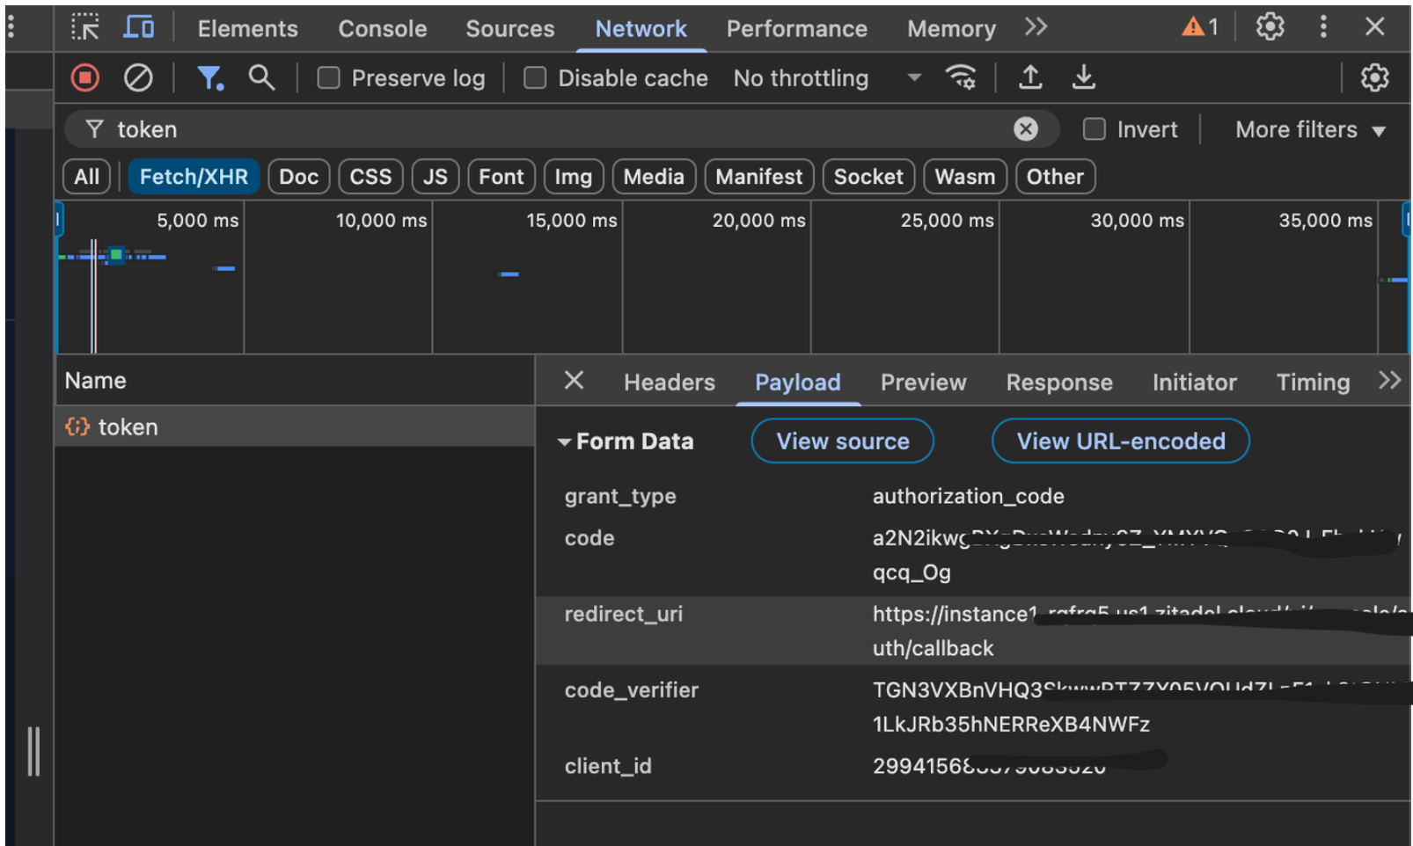Image resolution: width=1413 pixels, height=846 pixels.
Task: Toggle the device toolbar icon
Action: [x=138, y=27]
